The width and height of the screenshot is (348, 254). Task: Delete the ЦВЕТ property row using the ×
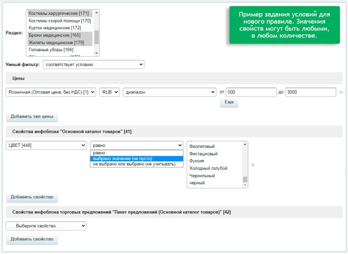253,165
